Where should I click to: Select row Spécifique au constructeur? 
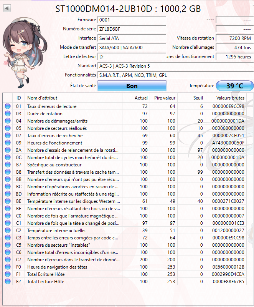[x=125, y=165]
